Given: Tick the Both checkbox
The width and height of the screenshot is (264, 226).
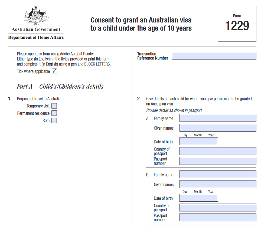Looking at the screenshot, I should (x=54, y=120).
